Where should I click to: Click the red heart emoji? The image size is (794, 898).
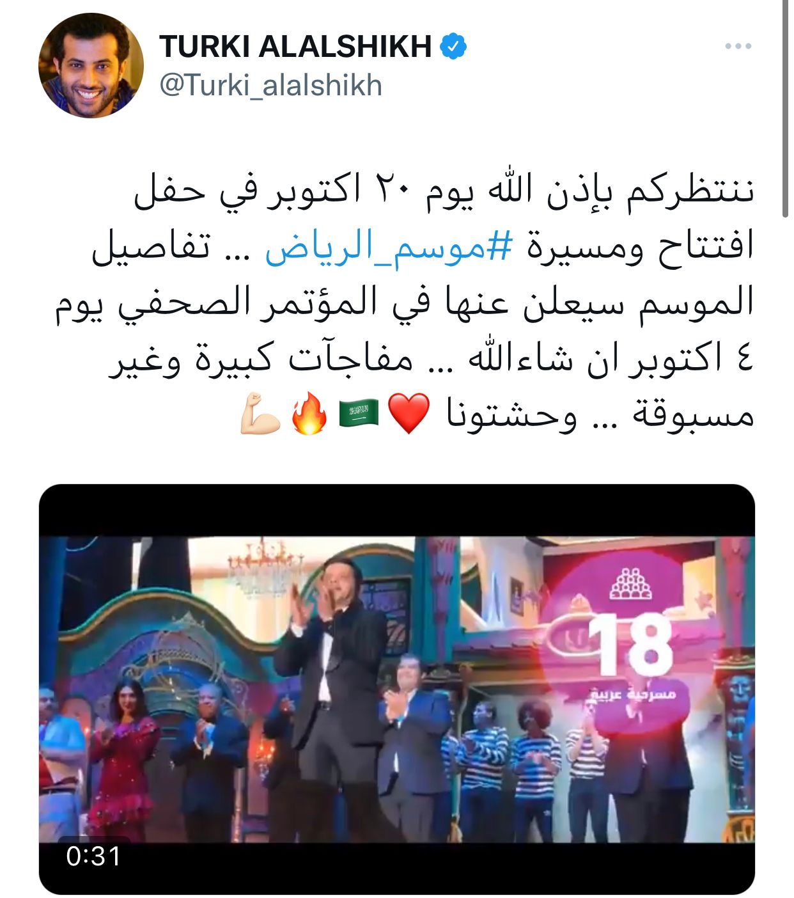click(x=409, y=413)
